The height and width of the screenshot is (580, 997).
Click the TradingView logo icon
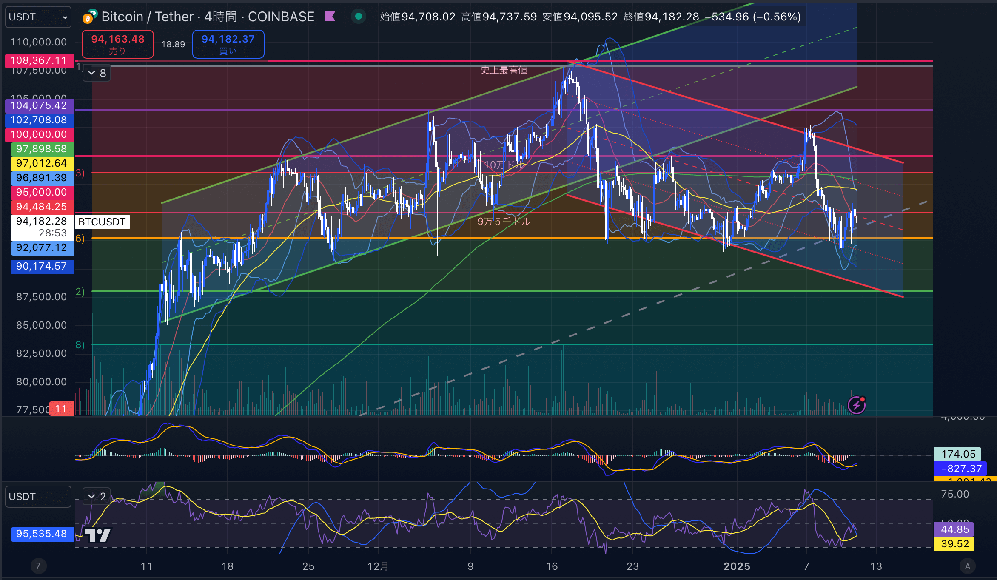(98, 535)
